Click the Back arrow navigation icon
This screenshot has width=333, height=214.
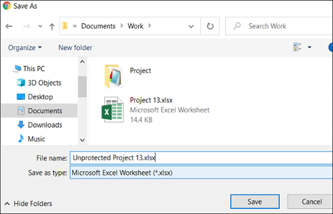tap(9, 26)
